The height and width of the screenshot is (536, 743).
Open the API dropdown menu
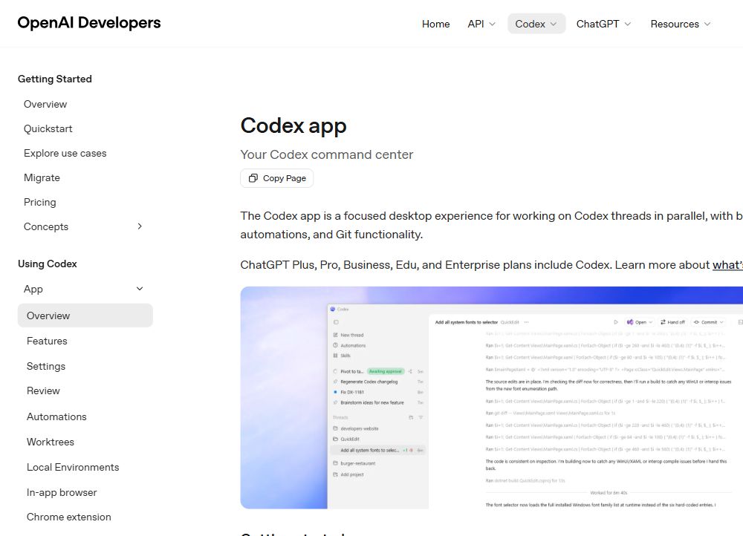(x=481, y=24)
